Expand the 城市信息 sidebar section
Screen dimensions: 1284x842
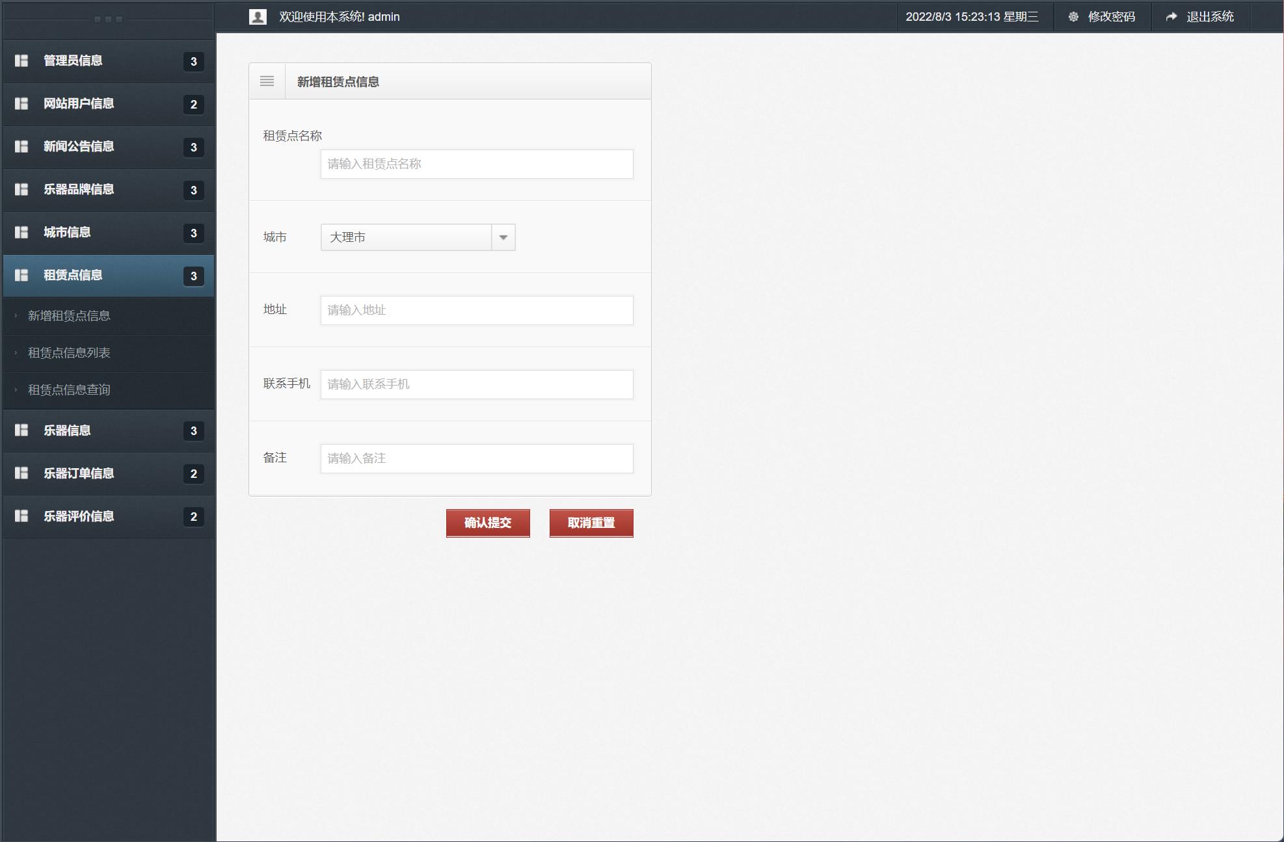click(x=67, y=232)
